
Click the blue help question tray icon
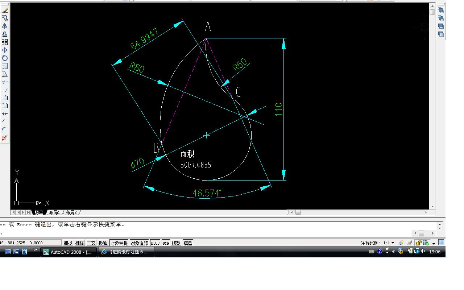[x=380, y=251]
